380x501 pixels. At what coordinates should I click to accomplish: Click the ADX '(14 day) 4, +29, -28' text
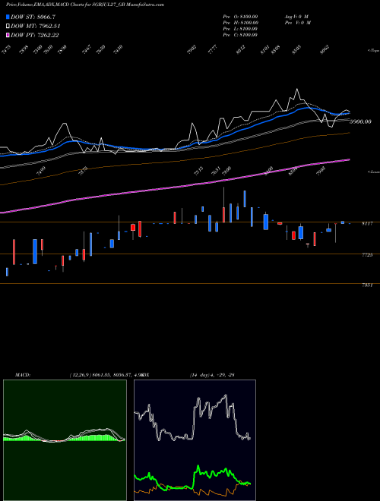212,375
